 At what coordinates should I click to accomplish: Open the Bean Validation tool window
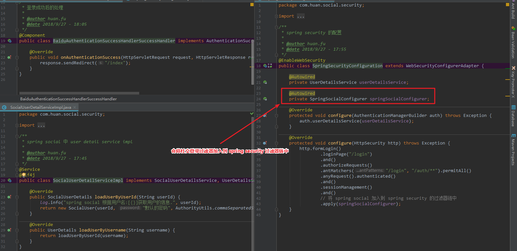coord(513,42)
